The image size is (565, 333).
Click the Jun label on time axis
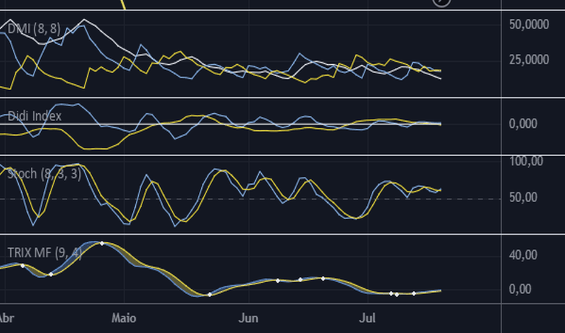pyautogui.click(x=249, y=318)
